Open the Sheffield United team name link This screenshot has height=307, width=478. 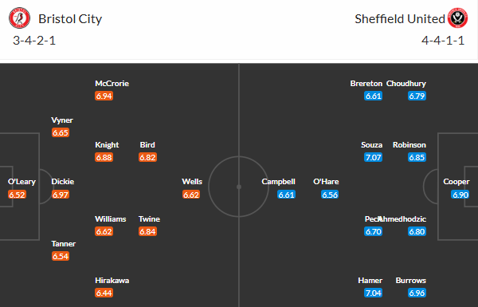(x=400, y=19)
